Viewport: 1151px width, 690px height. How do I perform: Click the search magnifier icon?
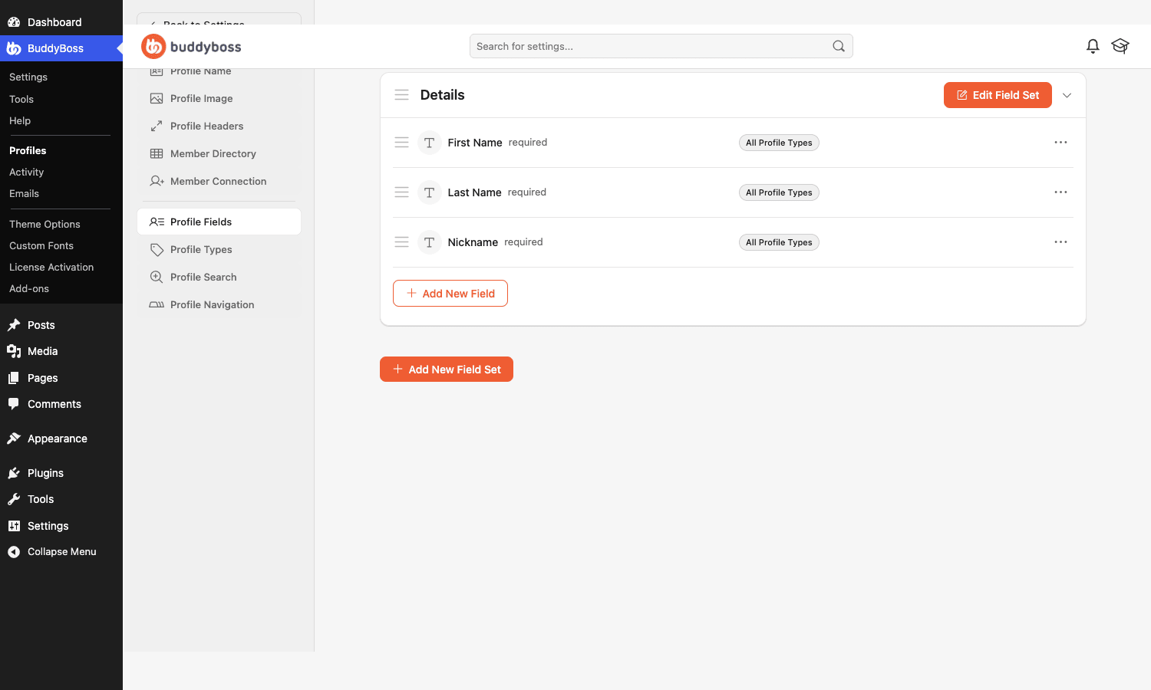839,46
